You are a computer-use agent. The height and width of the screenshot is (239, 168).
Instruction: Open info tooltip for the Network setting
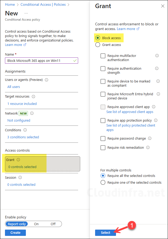[x=32, y=113]
